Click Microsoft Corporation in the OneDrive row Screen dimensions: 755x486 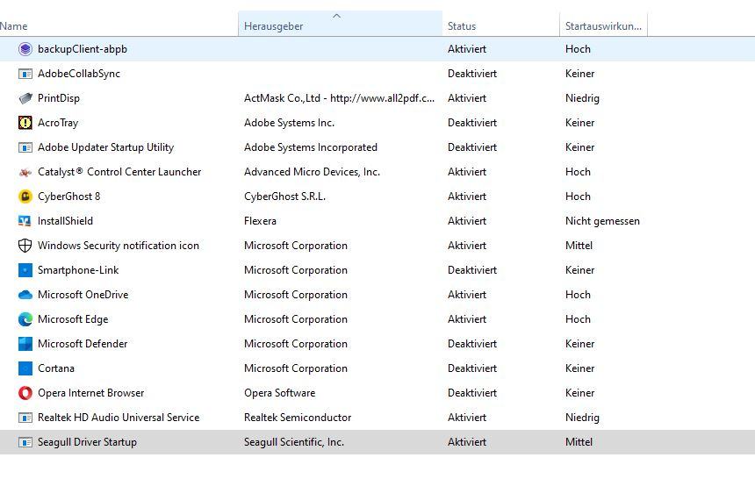[296, 295]
